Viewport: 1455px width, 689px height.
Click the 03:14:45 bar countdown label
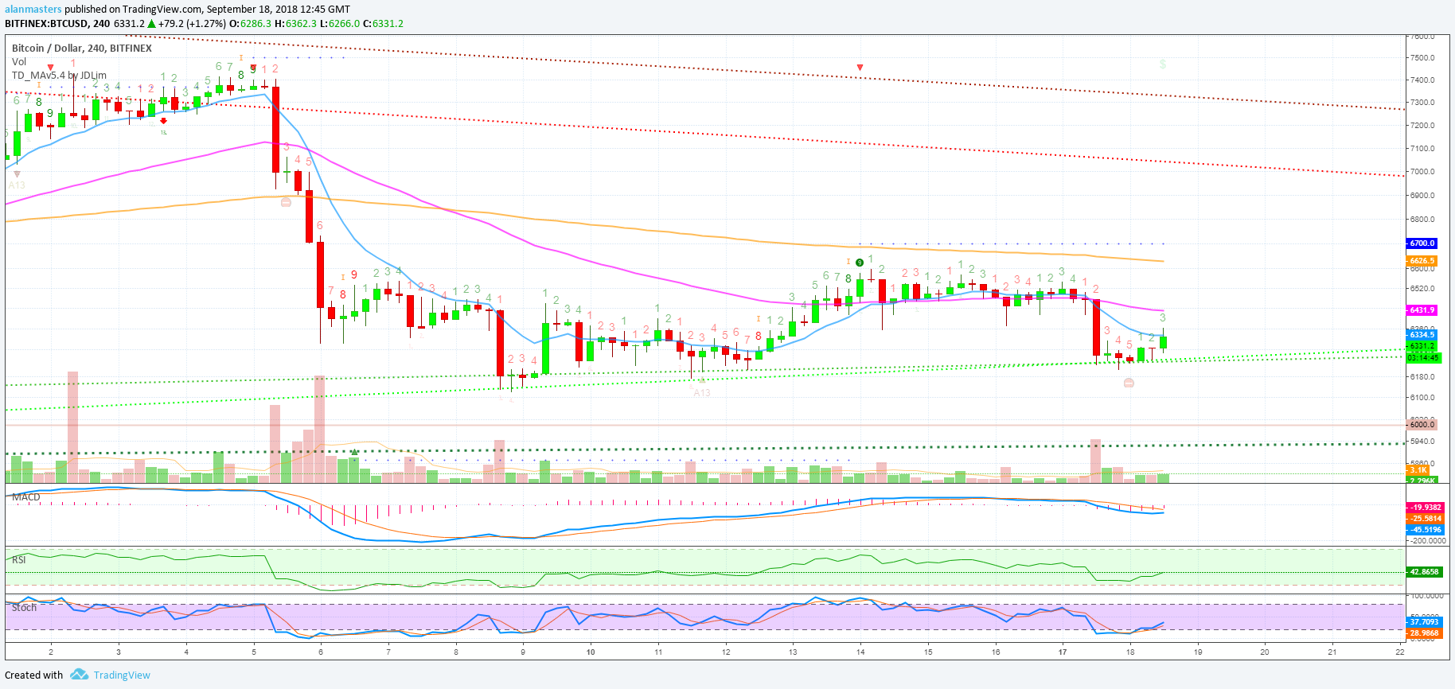pos(1423,358)
